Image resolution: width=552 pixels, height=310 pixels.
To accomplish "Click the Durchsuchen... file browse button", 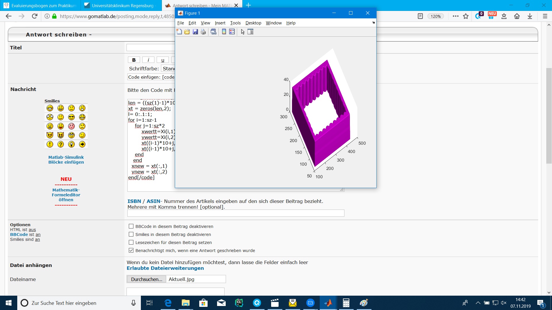I will (x=146, y=279).
